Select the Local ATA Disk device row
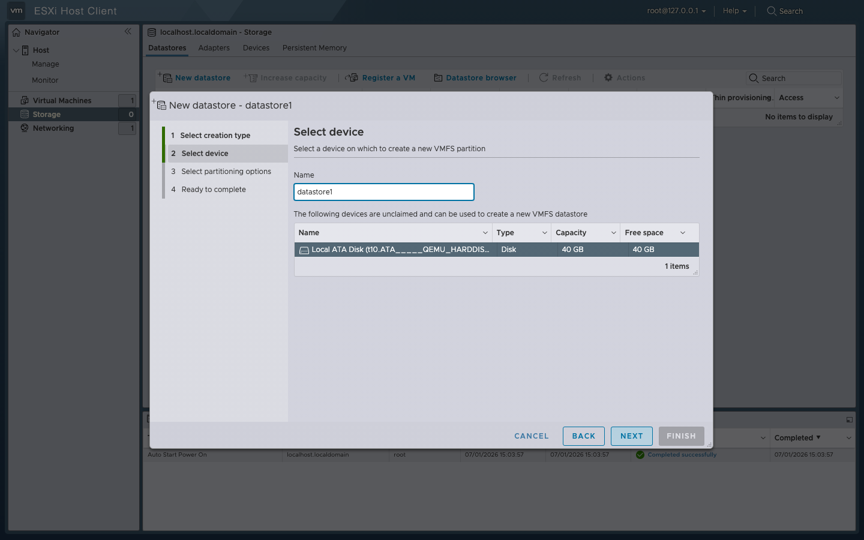Image resolution: width=864 pixels, height=540 pixels. [497, 250]
